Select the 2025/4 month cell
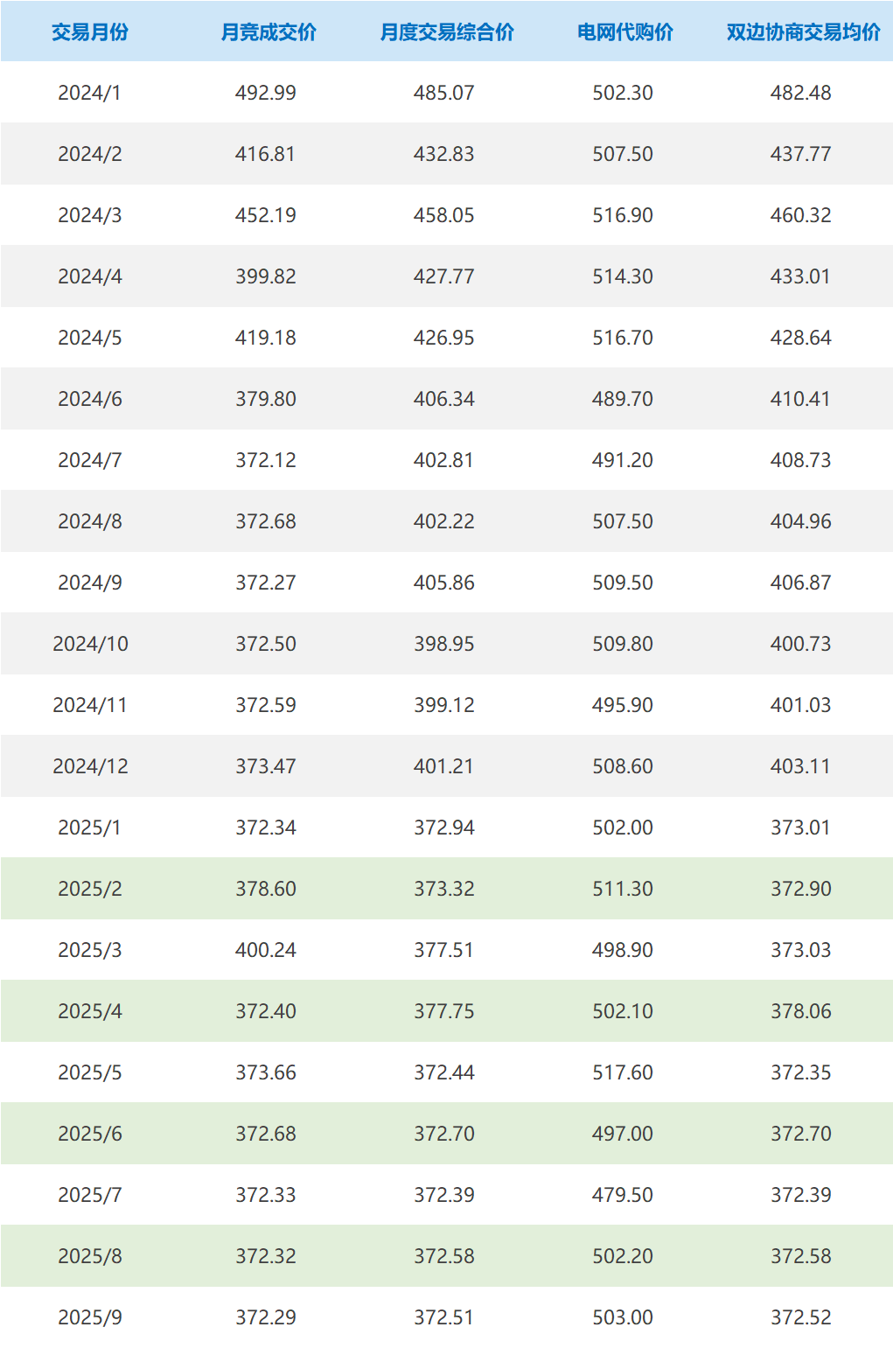The height and width of the screenshot is (1348, 893). (89, 1011)
